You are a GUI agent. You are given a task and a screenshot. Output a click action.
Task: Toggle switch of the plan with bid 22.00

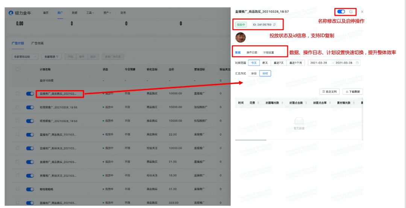click(30, 134)
